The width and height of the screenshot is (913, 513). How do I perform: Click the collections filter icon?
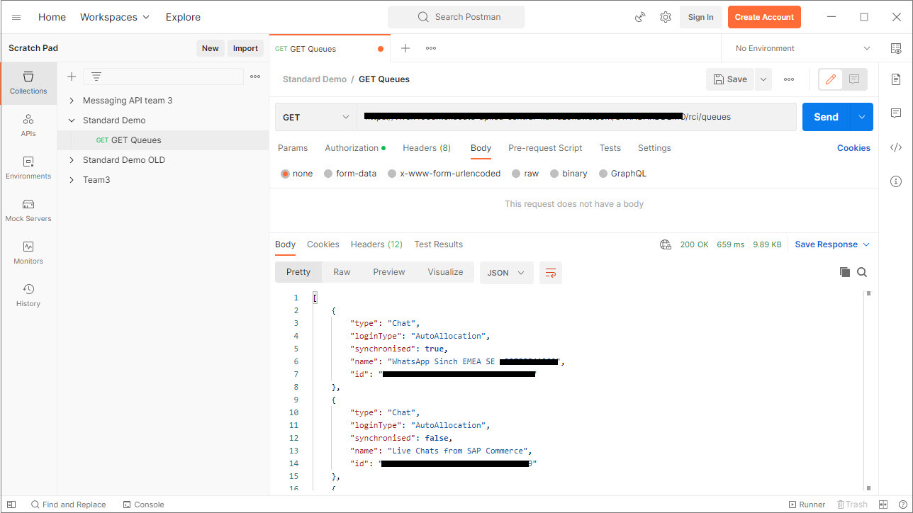[x=96, y=77]
